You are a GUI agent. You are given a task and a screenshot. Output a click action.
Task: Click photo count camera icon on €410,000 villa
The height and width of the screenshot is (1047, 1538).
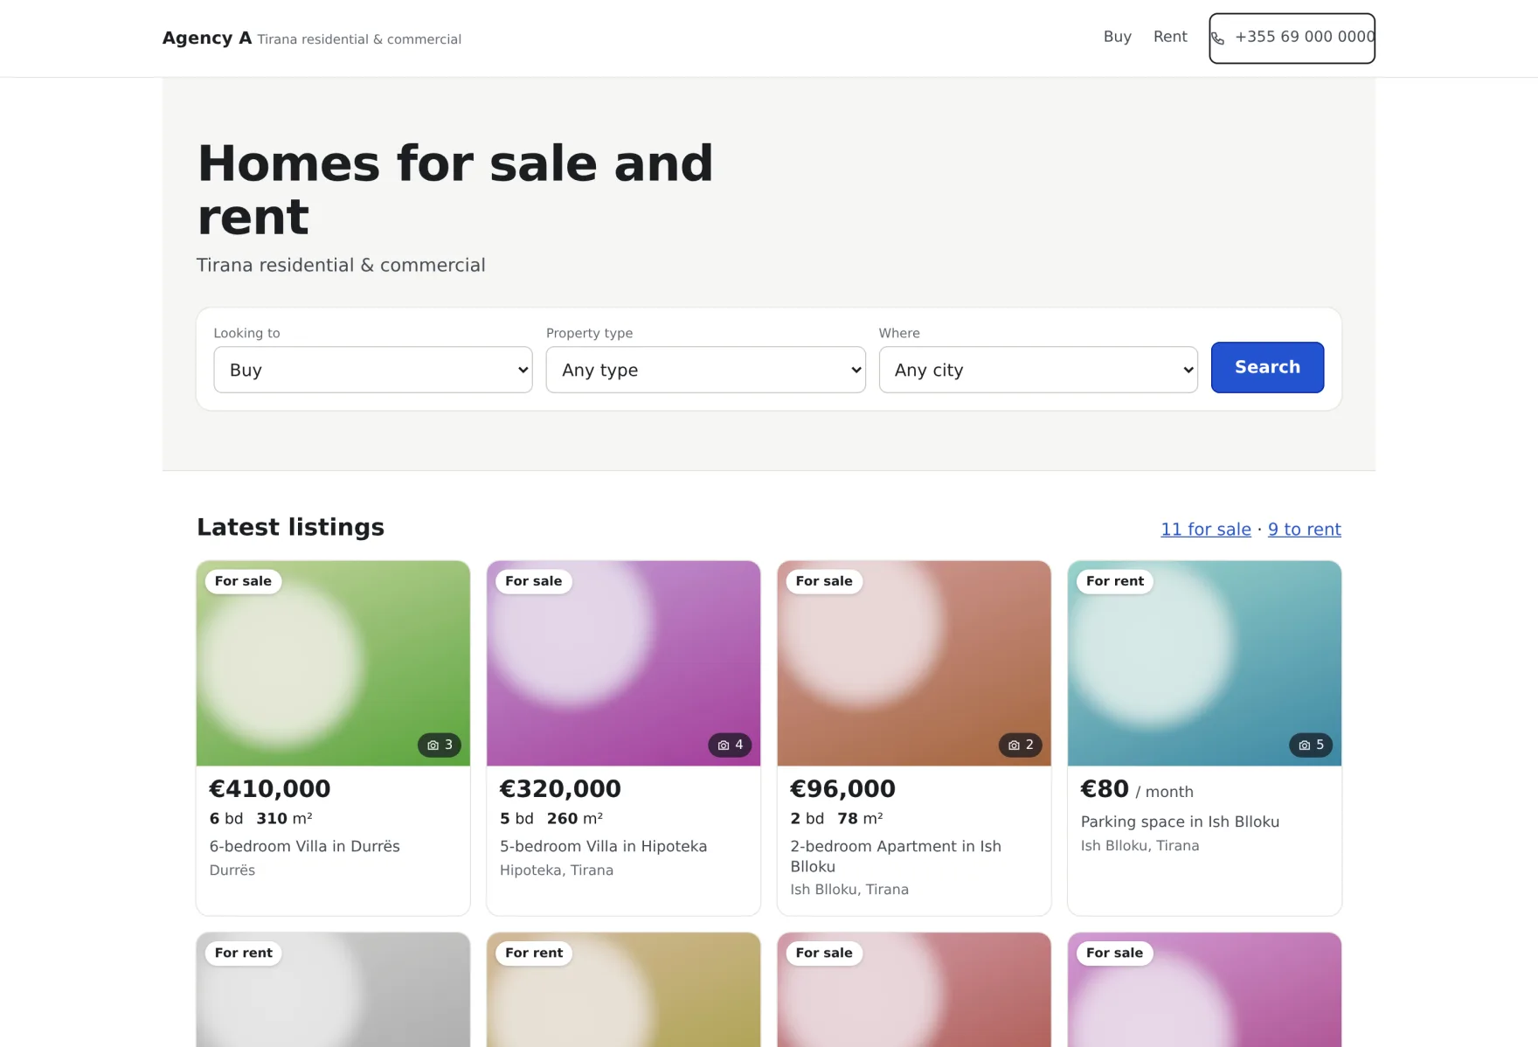click(433, 745)
